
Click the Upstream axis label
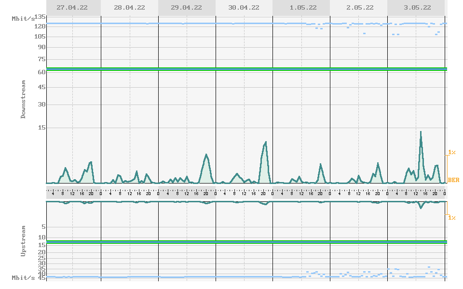(23, 240)
